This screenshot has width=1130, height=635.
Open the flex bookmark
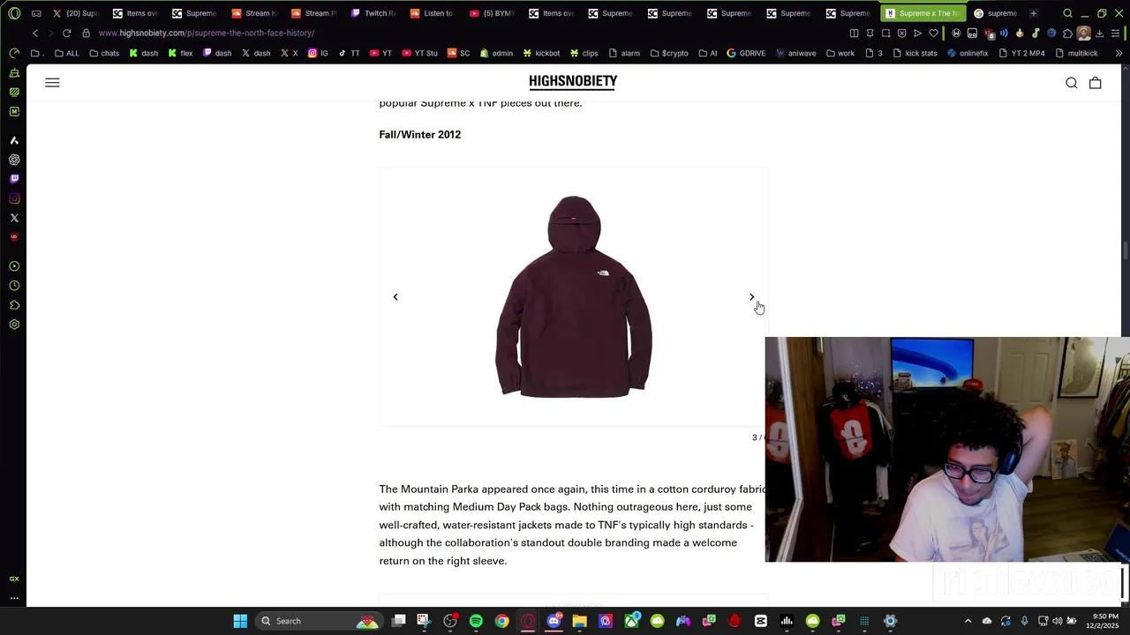(180, 53)
